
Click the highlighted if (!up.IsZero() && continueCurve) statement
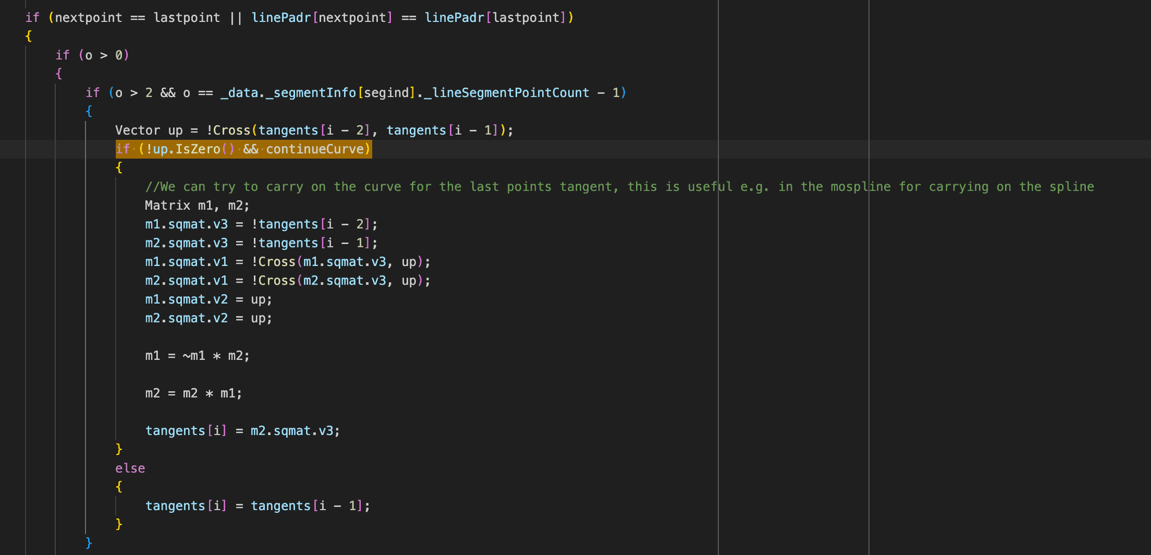(x=243, y=149)
